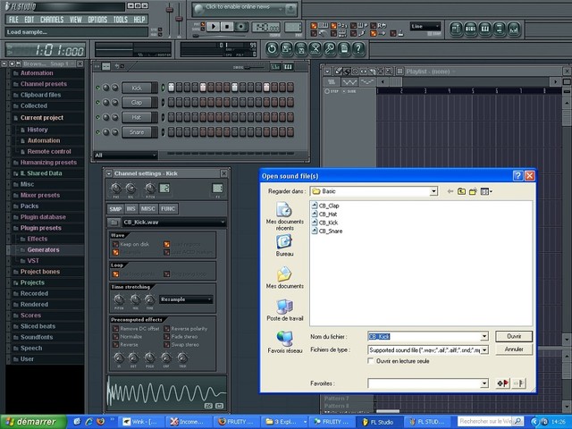
Task: Open the Resample time stretching dropdown
Action: click(186, 299)
